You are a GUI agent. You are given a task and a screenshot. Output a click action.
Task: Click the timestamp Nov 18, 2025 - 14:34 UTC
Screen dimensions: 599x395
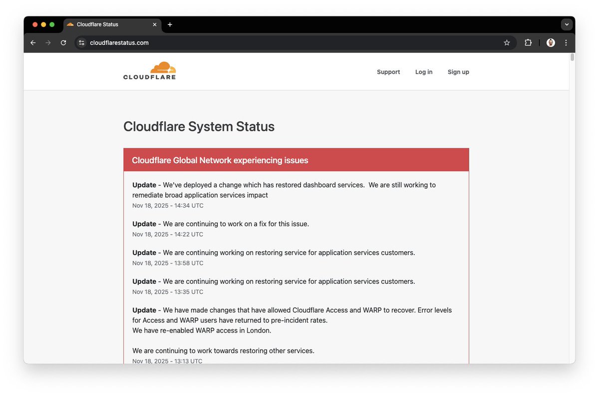pyautogui.click(x=168, y=206)
